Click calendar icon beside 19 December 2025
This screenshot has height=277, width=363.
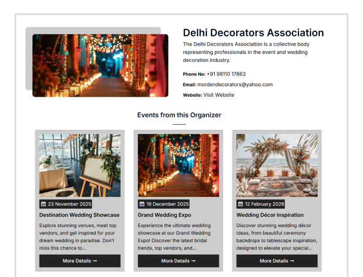click(x=142, y=204)
